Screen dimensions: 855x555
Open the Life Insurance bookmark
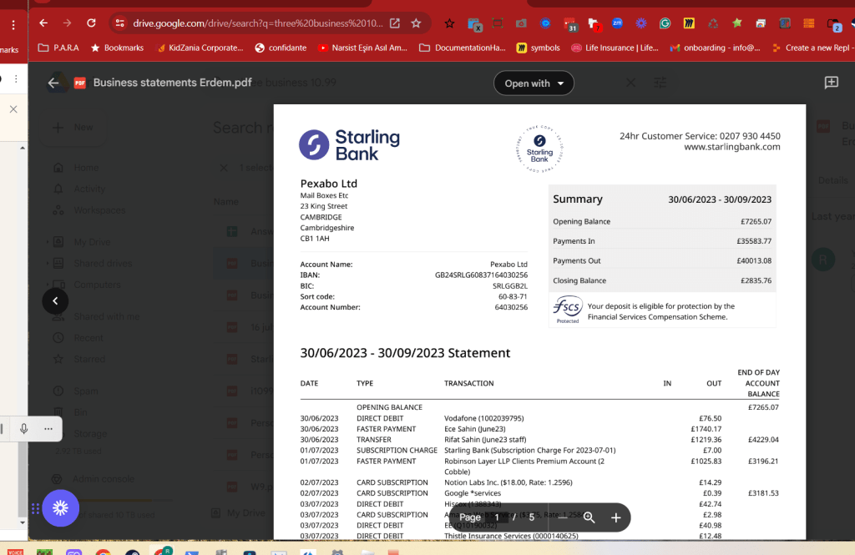615,48
